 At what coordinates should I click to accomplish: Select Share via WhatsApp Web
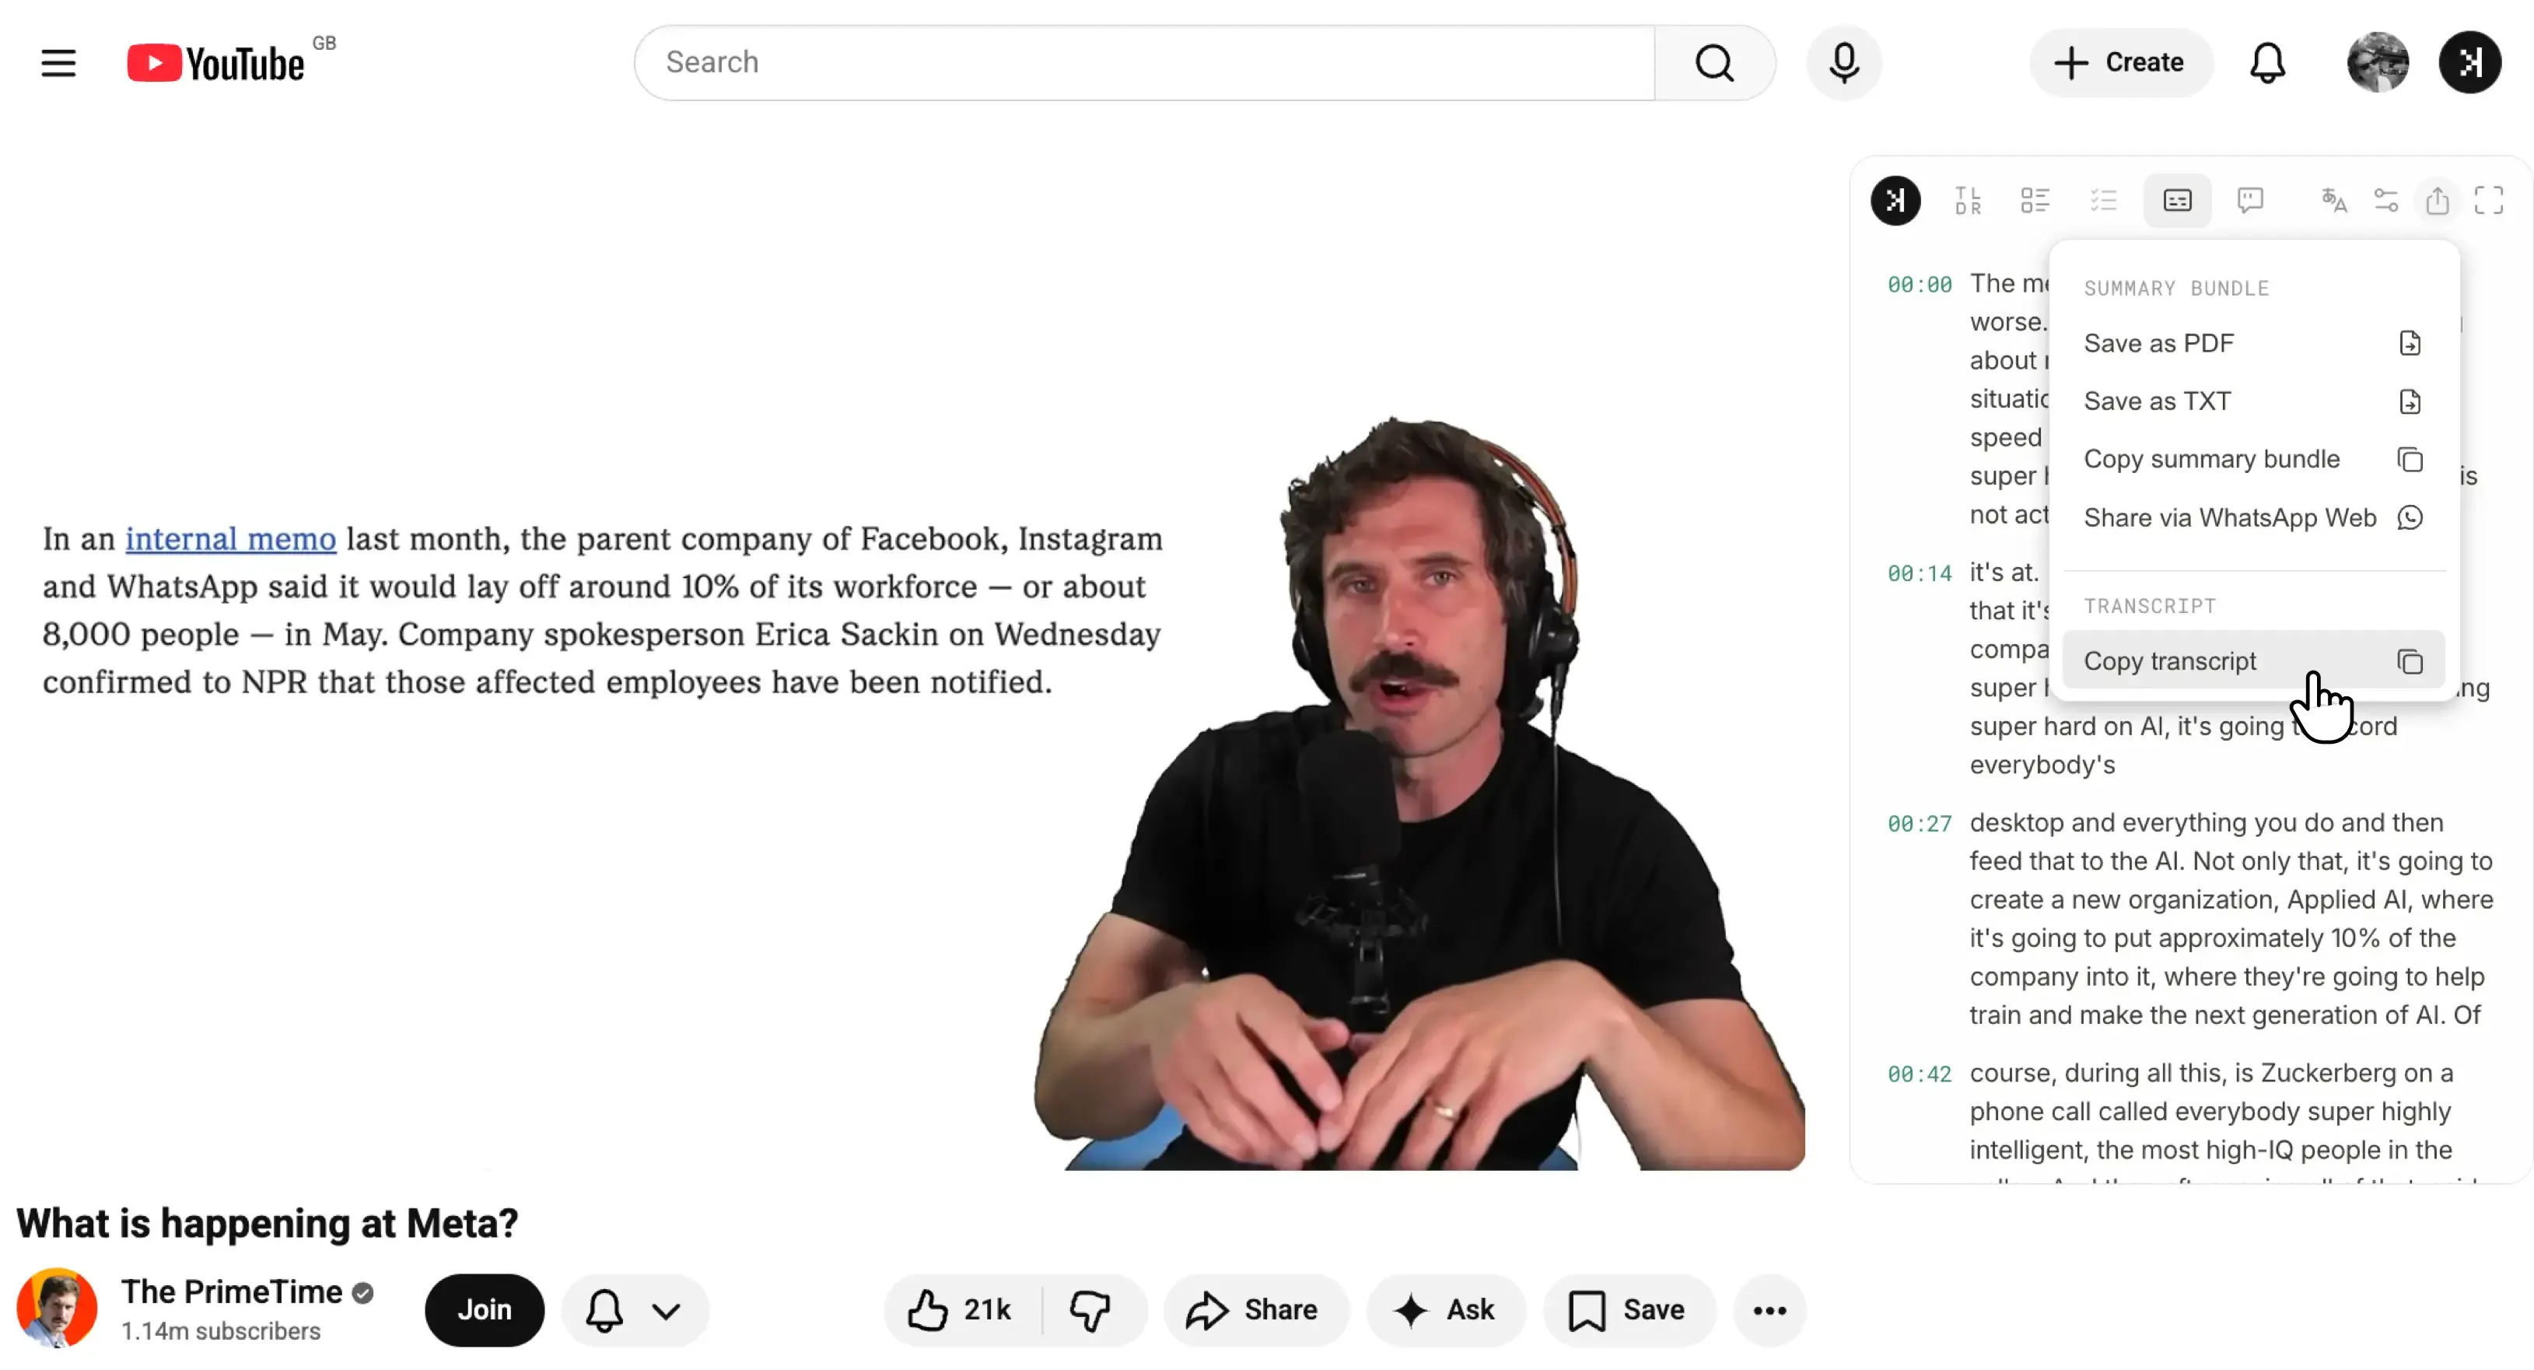point(2252,517)
